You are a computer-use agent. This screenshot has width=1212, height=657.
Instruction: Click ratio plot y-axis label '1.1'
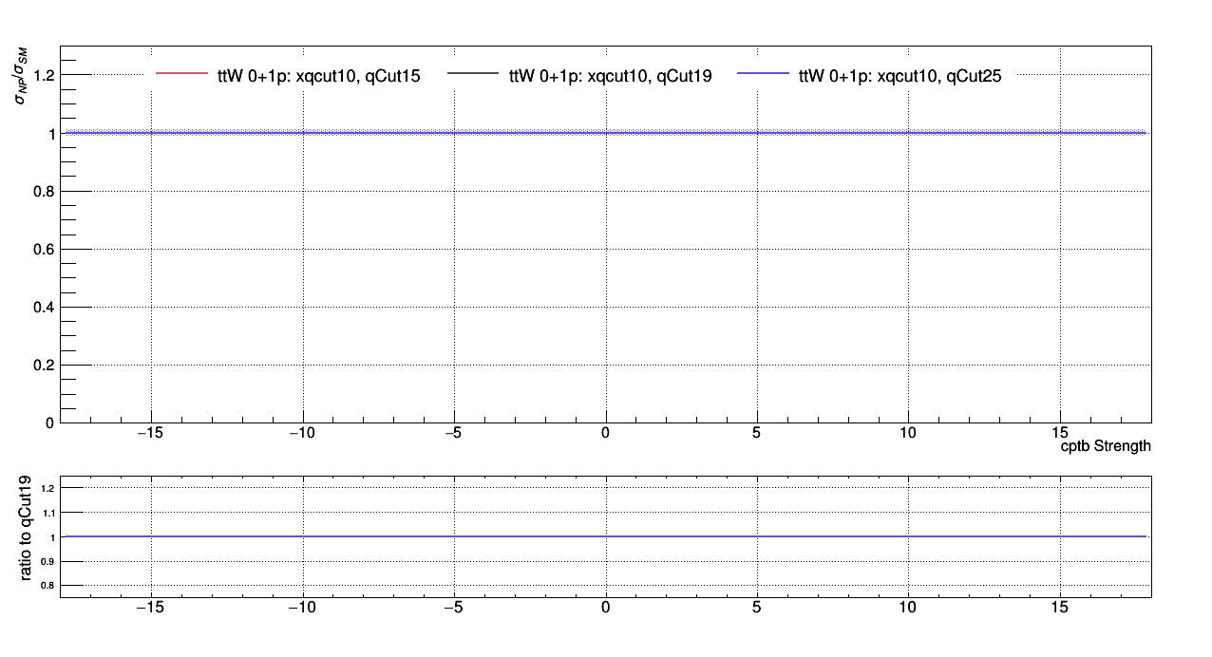49,513
